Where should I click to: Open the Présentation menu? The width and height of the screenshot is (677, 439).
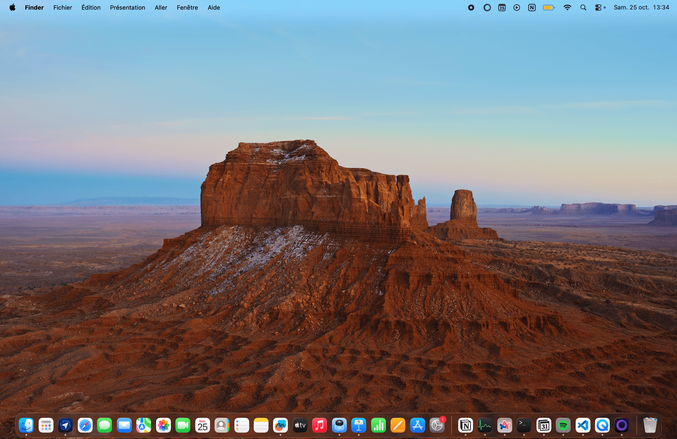coord(128,7)
